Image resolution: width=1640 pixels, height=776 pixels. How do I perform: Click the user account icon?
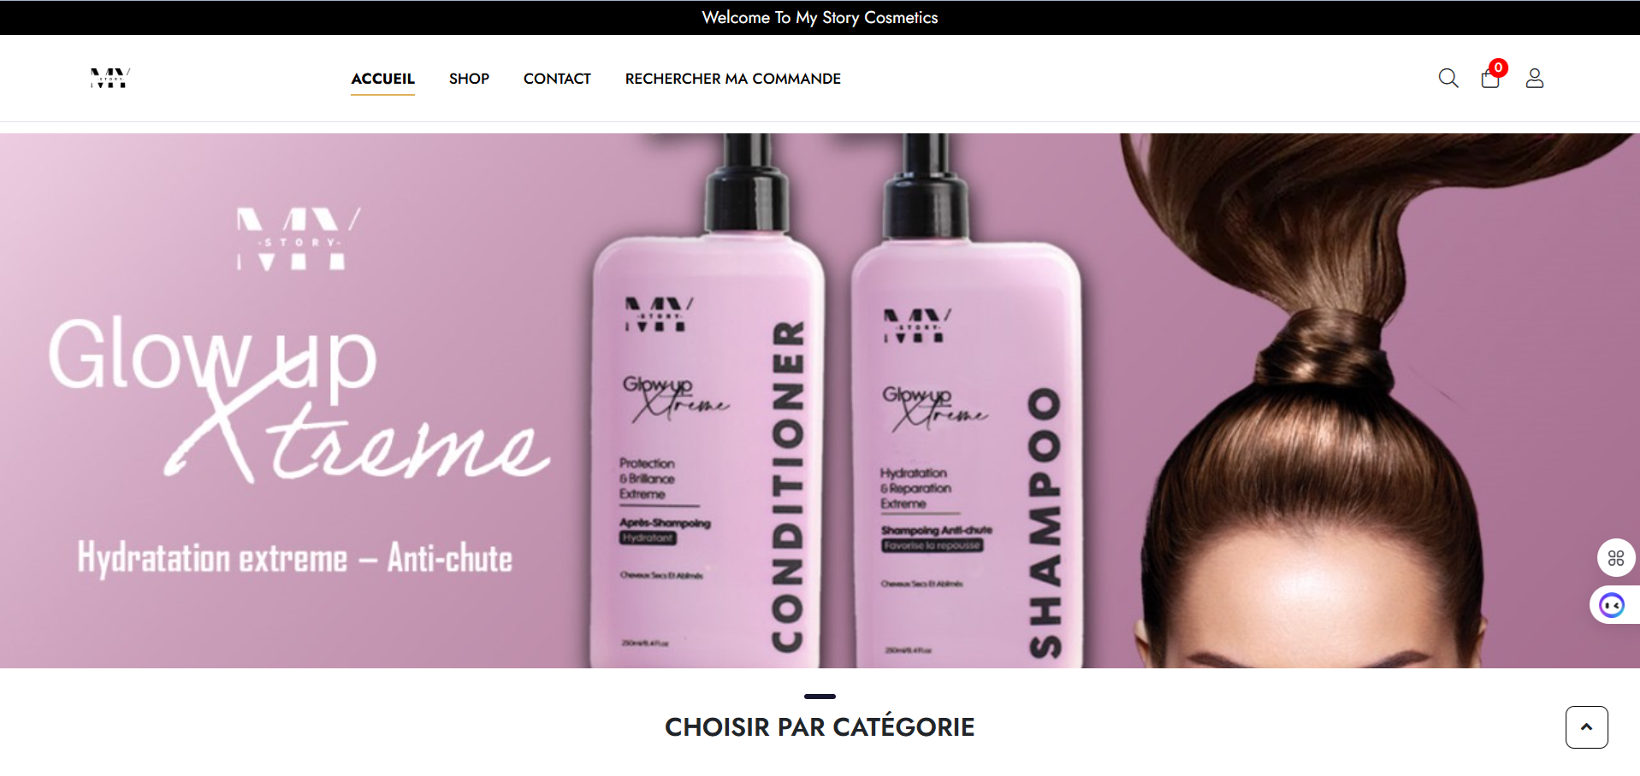(x=1535, y=79)
